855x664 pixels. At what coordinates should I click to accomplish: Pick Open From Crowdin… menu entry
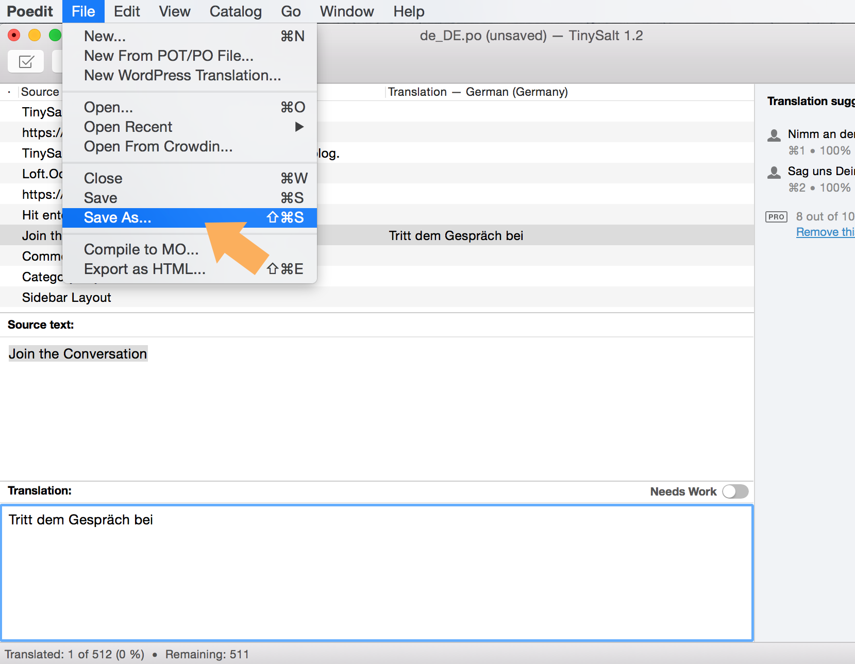[158, 146]
